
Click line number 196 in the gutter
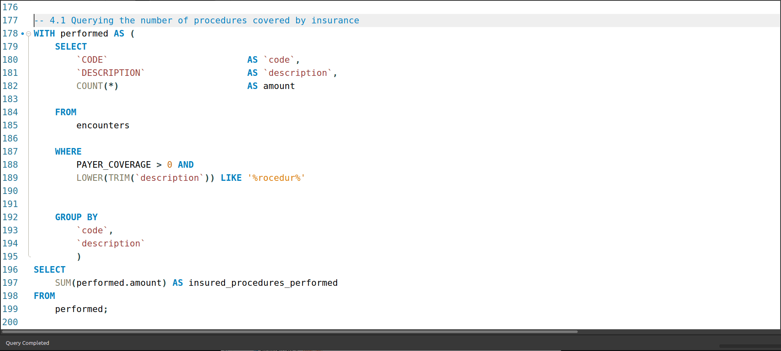pyautogui.click(x=10, y=270)
